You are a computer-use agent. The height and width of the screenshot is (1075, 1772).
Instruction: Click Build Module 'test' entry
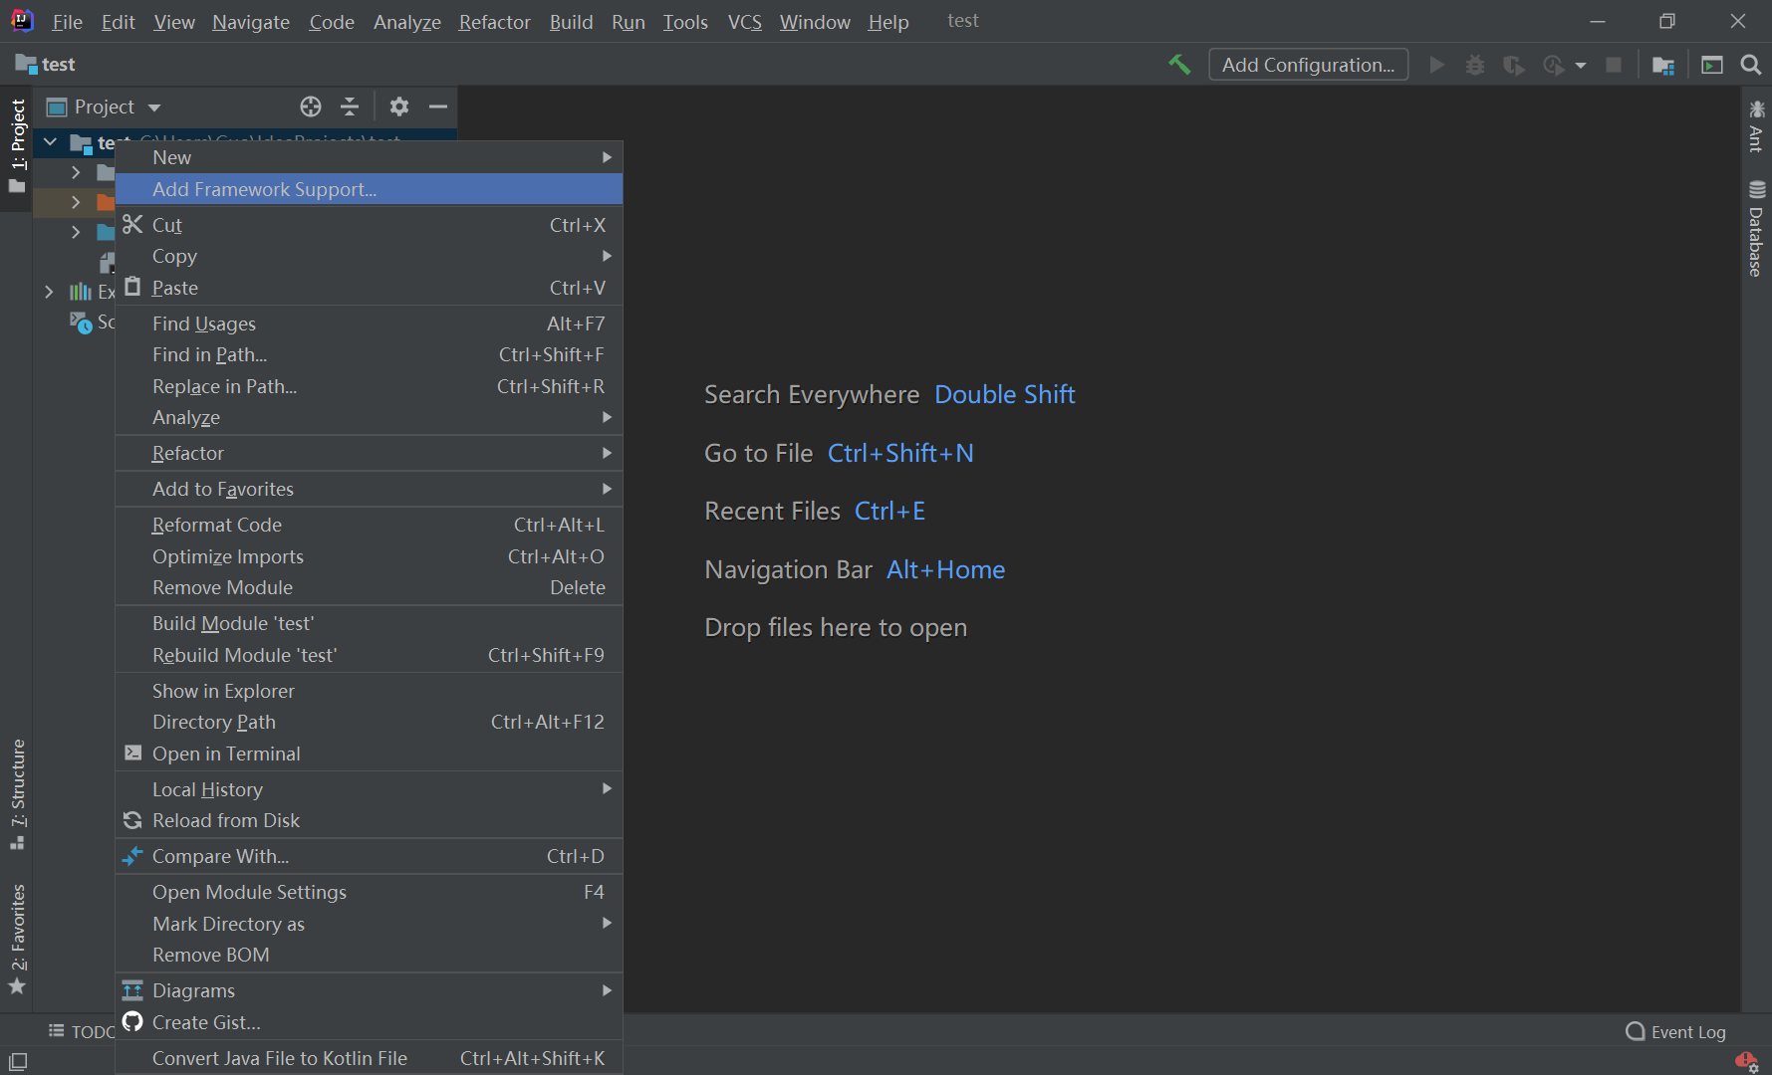point(369,623)
